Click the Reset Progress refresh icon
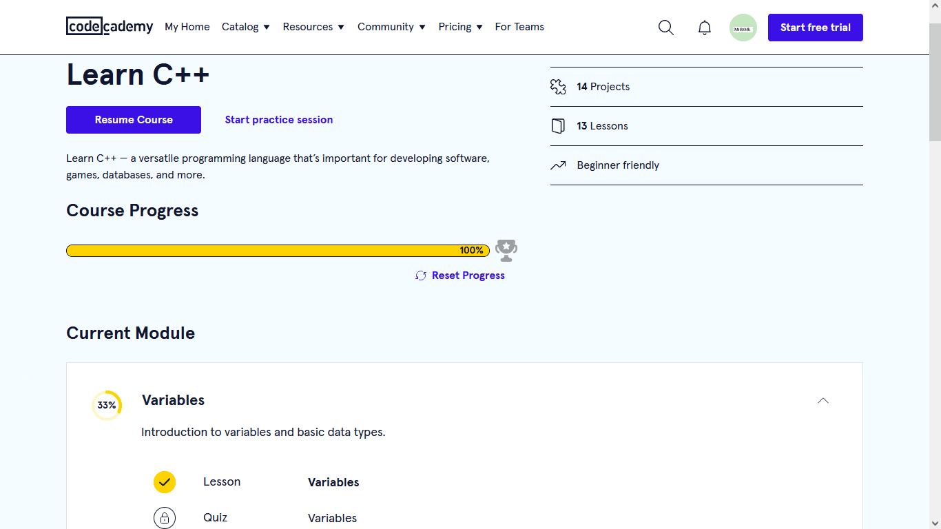 (x=421, y=276)
